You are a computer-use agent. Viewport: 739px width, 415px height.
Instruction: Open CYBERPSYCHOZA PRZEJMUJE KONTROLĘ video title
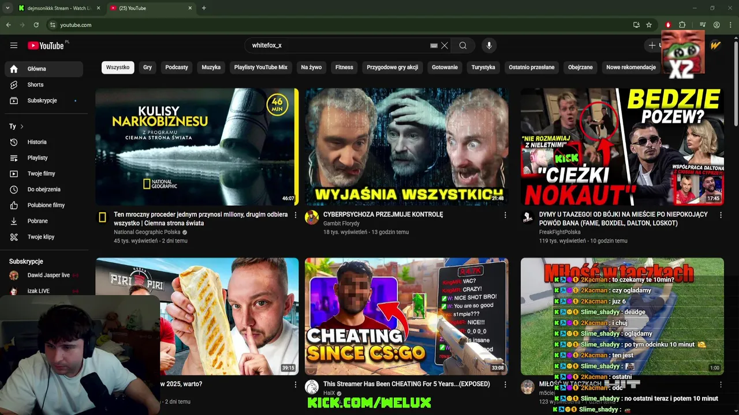383,214
